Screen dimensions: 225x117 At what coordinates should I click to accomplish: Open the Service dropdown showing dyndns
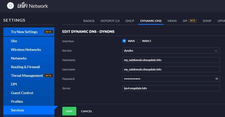click(x=171, y=51)
